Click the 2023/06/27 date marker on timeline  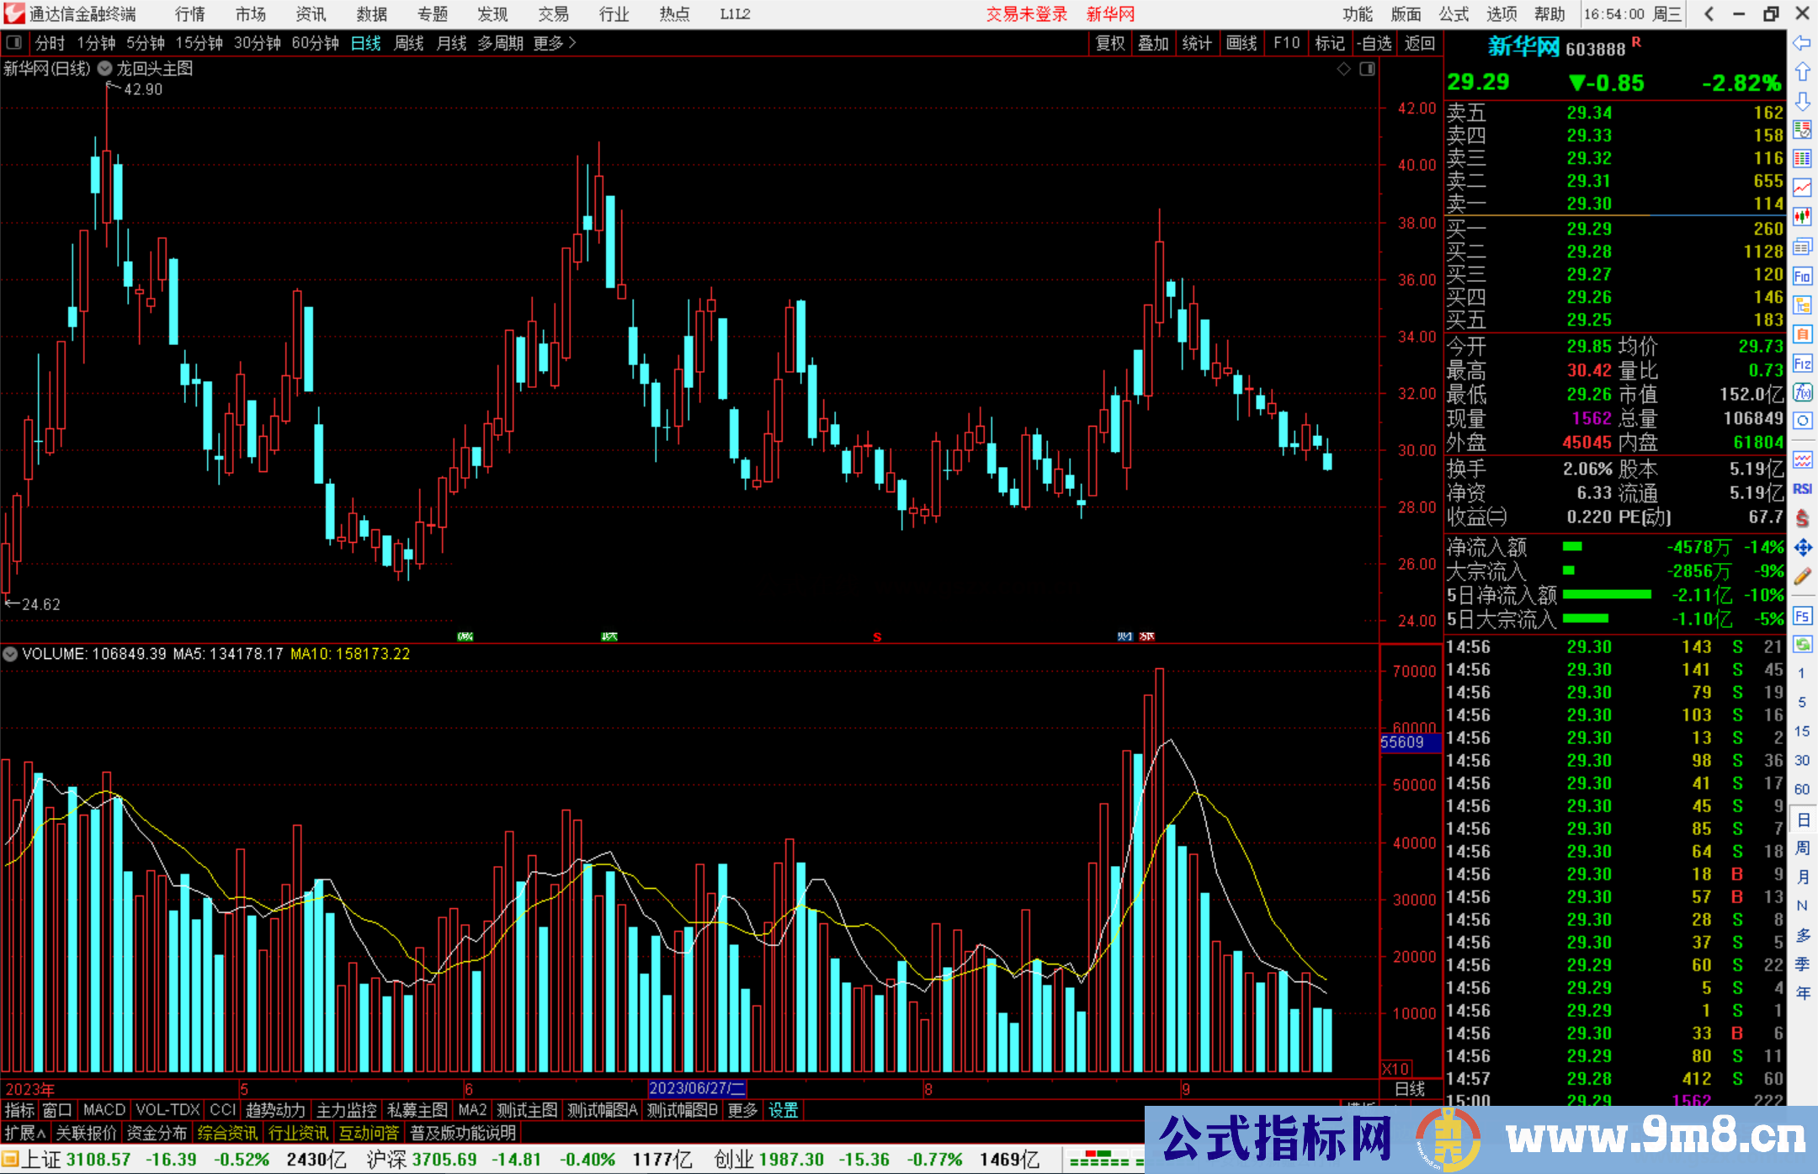pyautogui.click(x=698, y=1088)
